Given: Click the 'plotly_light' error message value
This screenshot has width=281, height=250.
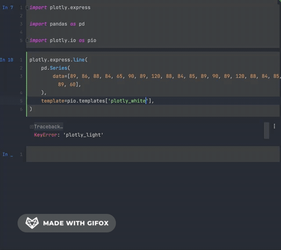Looking at the screenshot, I should click(x=83, y=135).
